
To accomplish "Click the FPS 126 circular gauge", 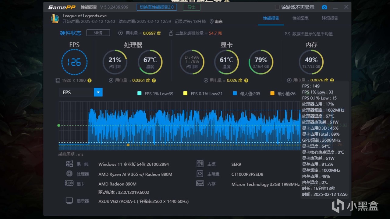I will 74,62.
